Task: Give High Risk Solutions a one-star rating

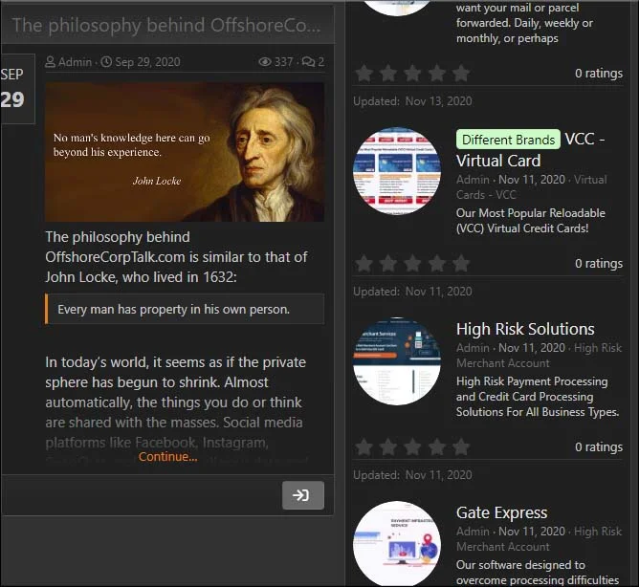Action: coord(364,447)
